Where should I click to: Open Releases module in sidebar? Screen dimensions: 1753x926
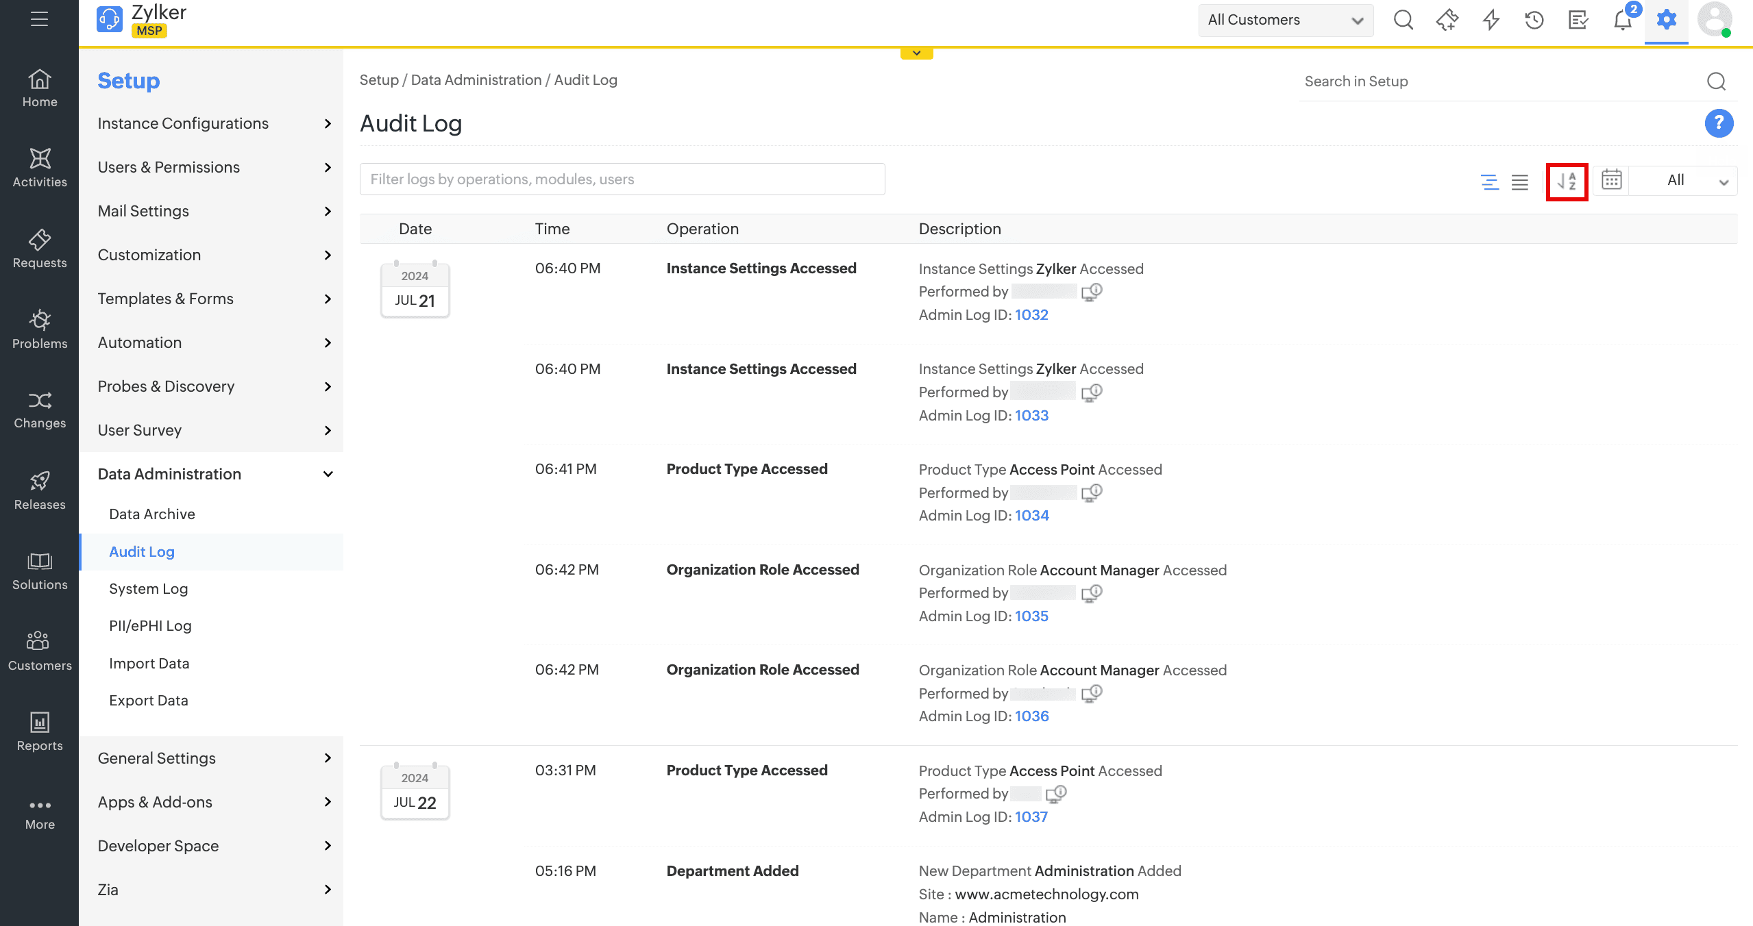pos(40,490)
